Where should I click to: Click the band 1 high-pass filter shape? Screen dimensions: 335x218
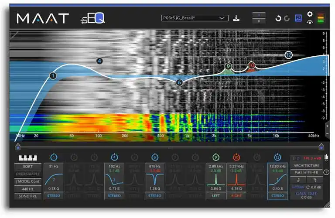click(54, 179)
